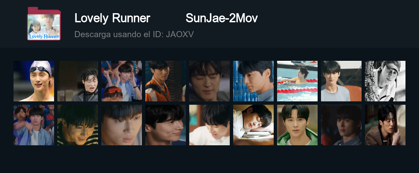Viewport: 419px width, 173px height.
Task: Select the swimmer with goggles thumbnail
Action: [x=34, y=81]
